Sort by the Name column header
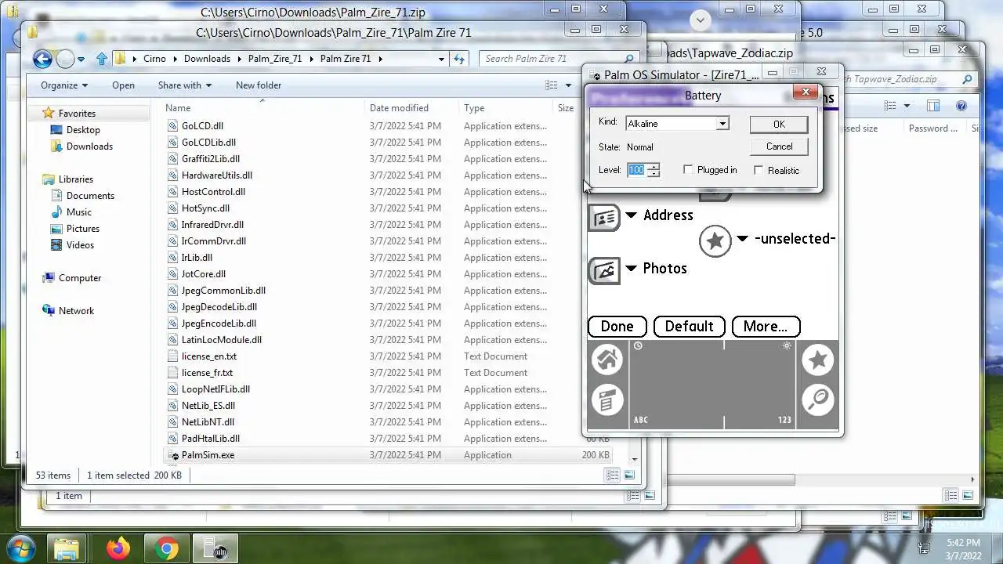Image resolution: width=1003 pixels, height=564 pixels. click(x=264, y=108)
